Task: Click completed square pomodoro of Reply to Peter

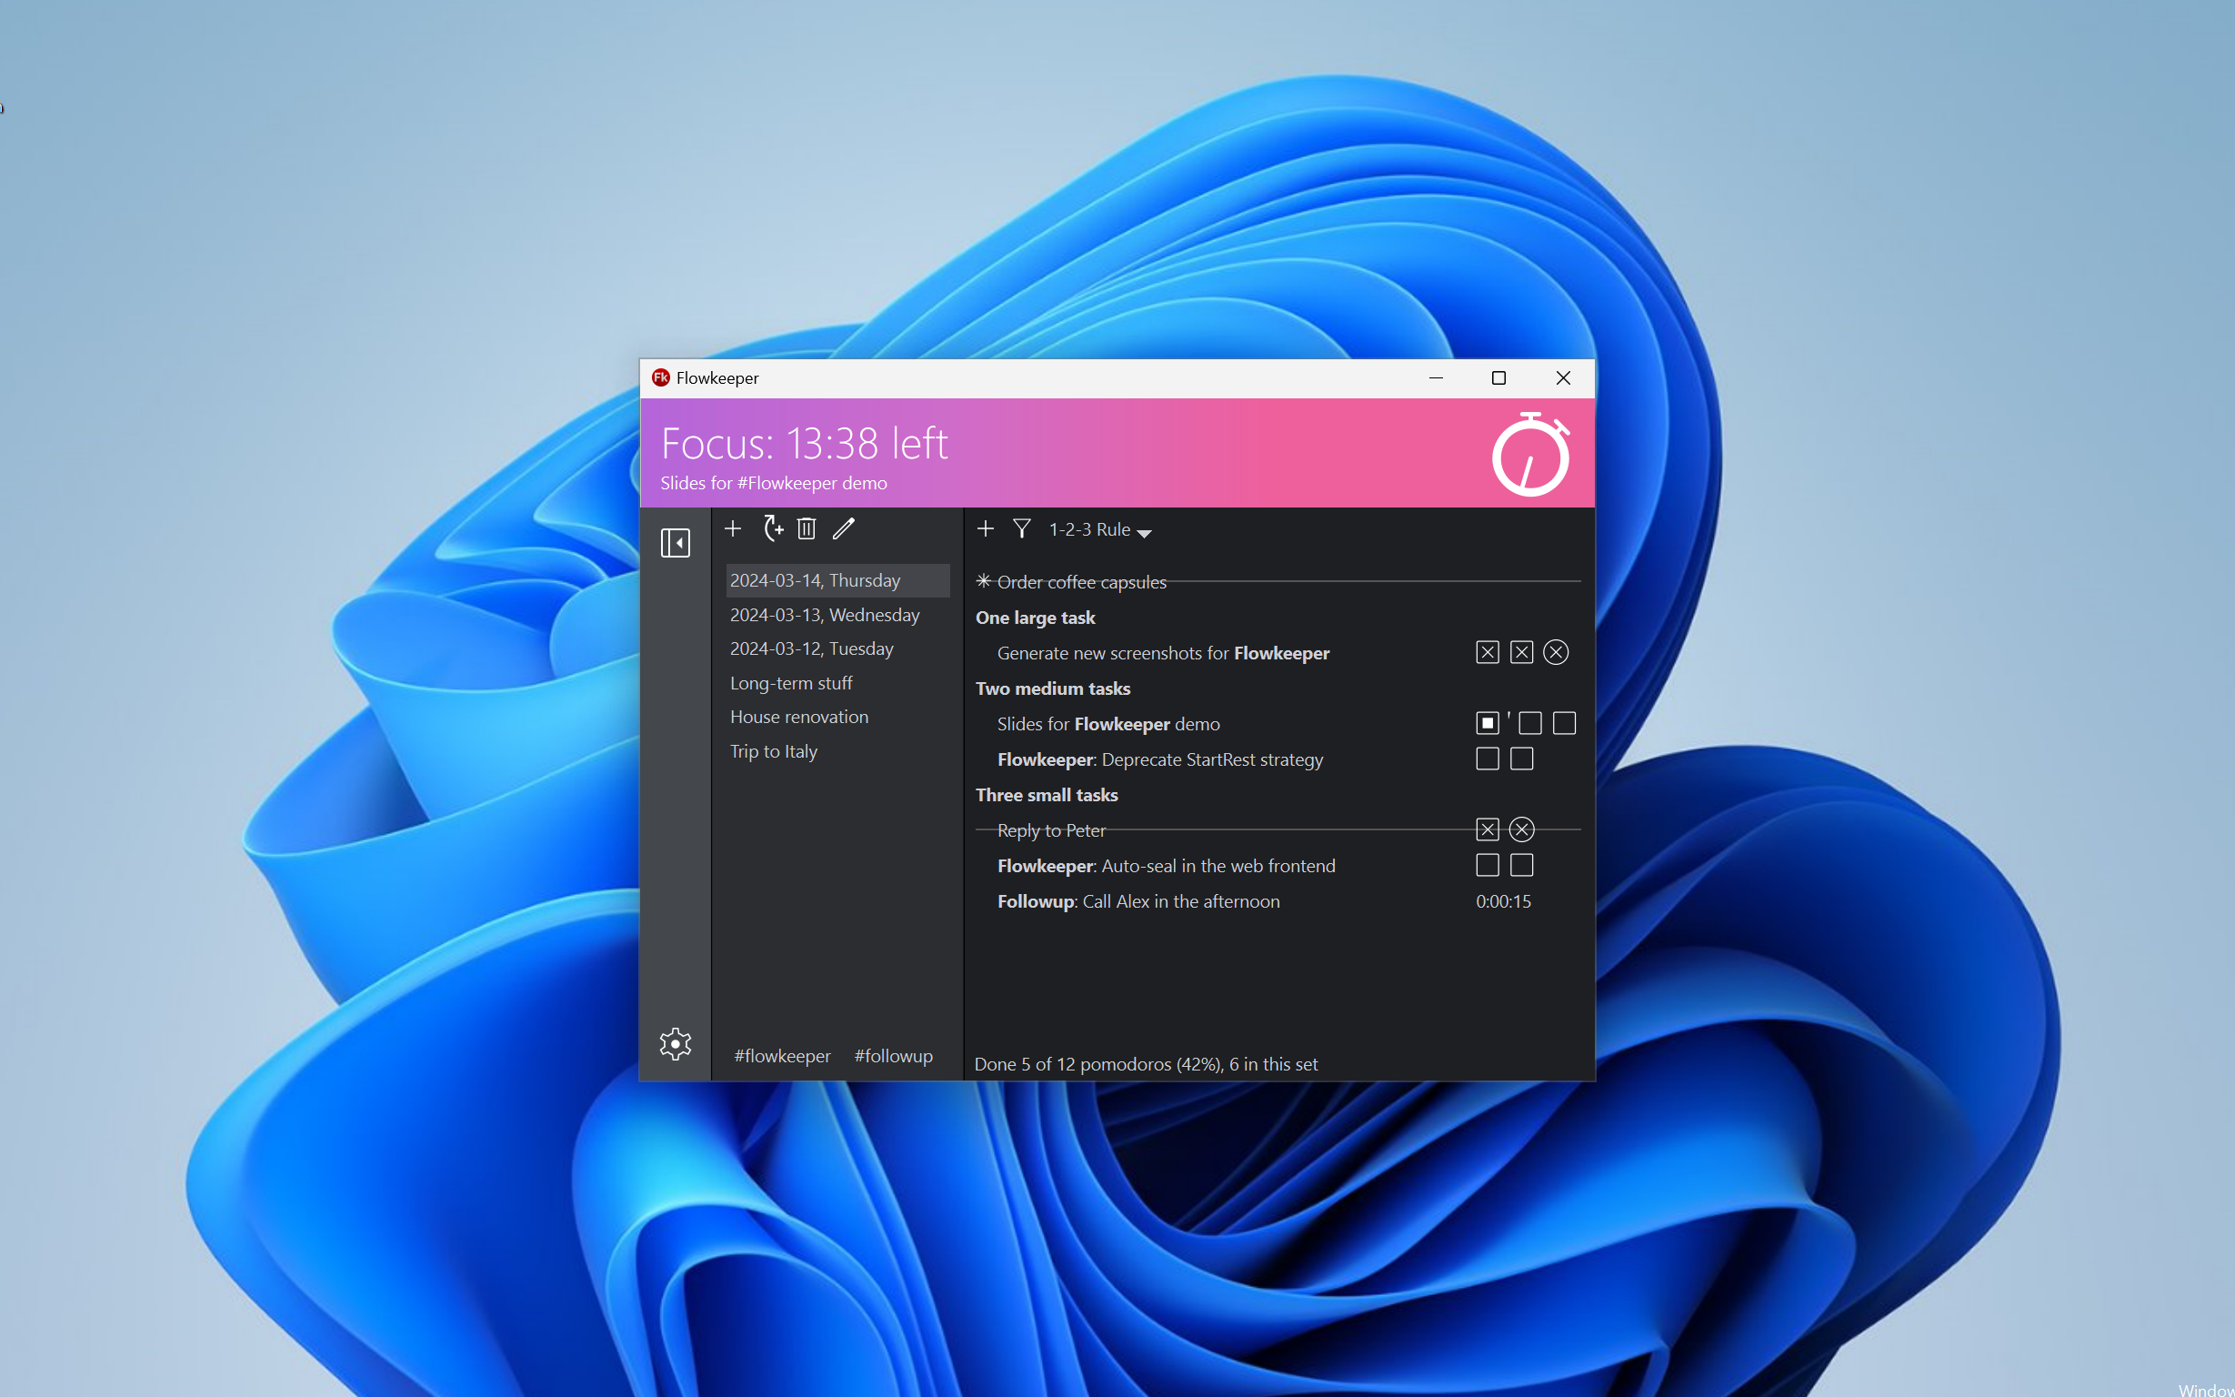Action: pos(1487,829)
